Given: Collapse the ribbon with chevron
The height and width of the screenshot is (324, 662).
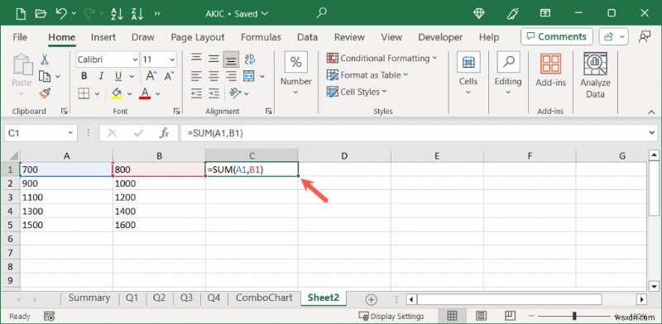Looking at the screenshot, I should pos(650,112).
